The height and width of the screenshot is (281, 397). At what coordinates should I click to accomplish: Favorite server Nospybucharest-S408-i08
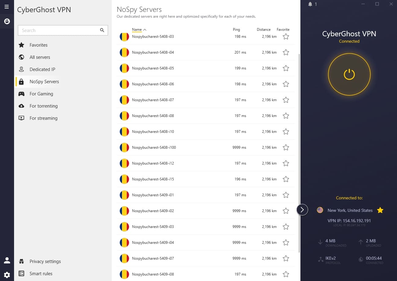(x=286, y=116)
